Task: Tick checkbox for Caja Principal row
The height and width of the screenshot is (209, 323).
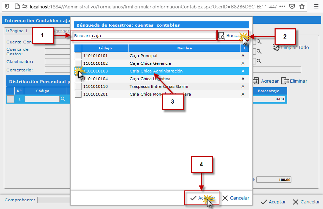Action: (x=78, y=56)
